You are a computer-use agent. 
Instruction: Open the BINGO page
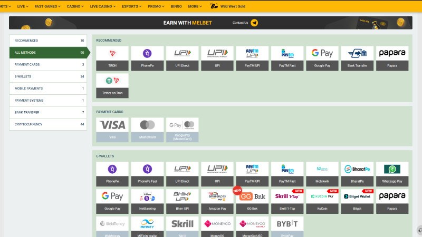pos(176,6)
